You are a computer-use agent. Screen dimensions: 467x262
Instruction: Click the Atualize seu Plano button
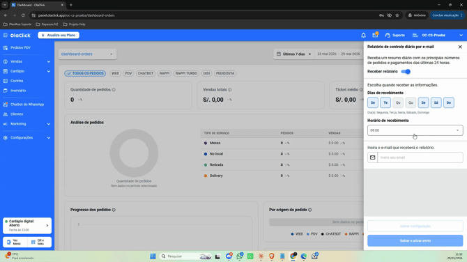[x=59, y=35]
